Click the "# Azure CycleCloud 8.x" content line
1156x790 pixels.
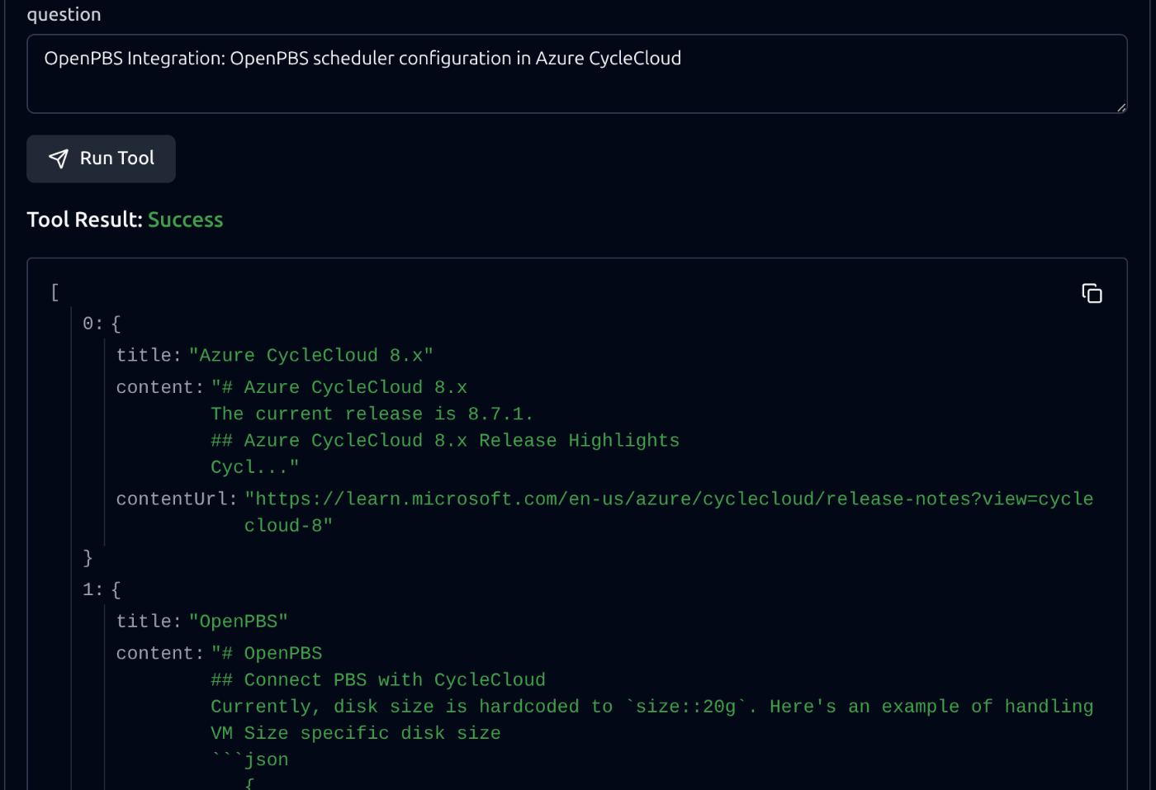[x=339, y=387]
